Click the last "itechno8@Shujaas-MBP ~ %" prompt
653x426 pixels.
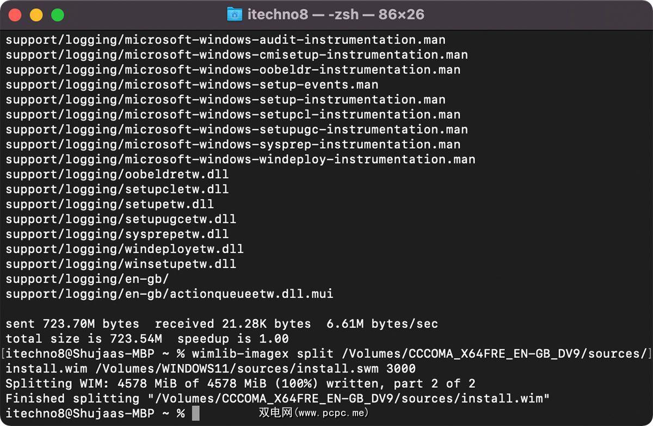95,413
